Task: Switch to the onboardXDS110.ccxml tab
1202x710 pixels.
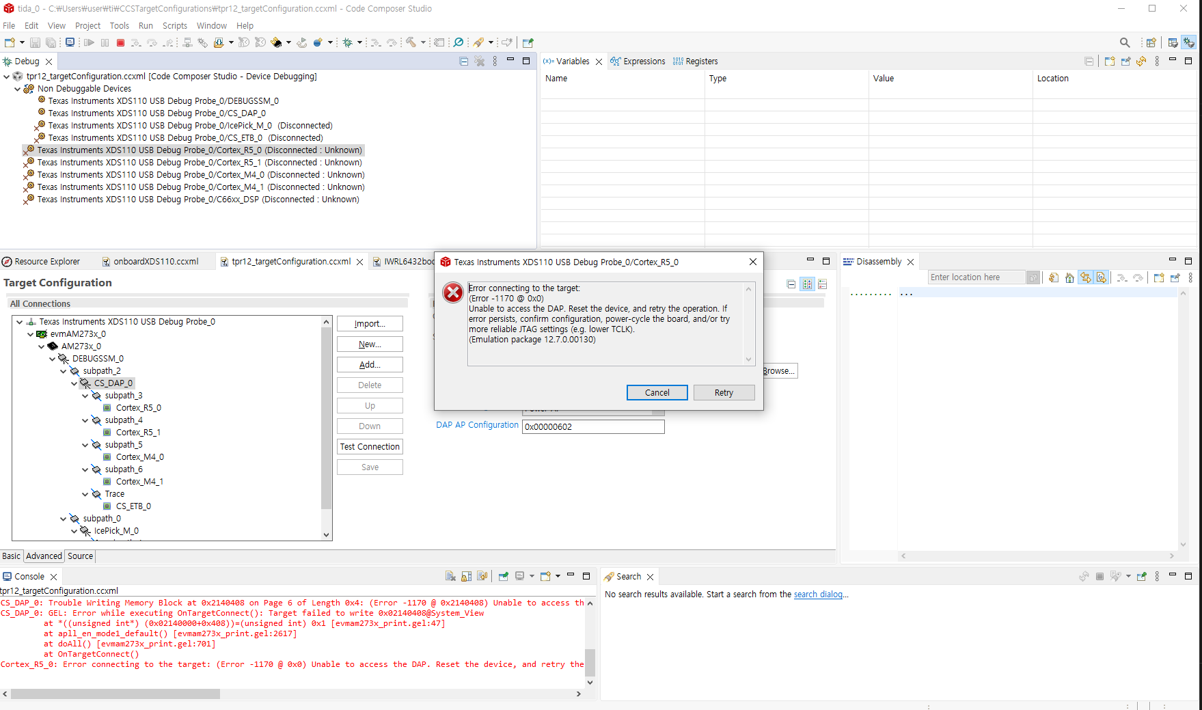Action: (x=150, y=262)
